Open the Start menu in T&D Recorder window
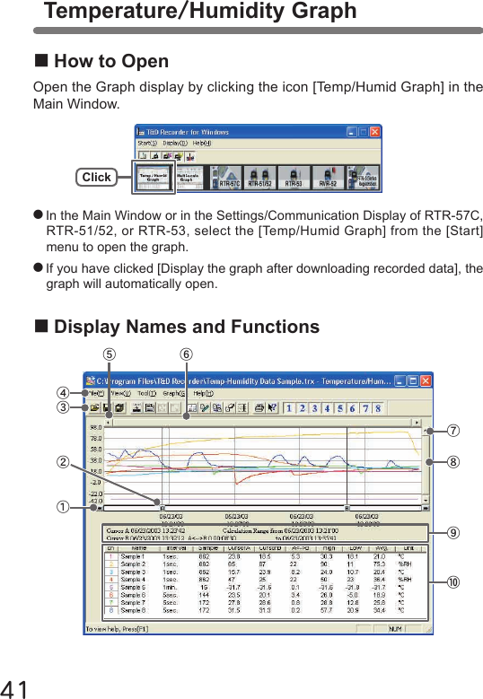Screen dimensions: 483x699 pos(147,143)
